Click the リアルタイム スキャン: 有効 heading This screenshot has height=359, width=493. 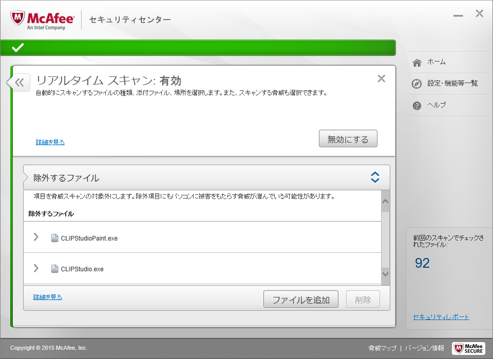coord(109,81)
